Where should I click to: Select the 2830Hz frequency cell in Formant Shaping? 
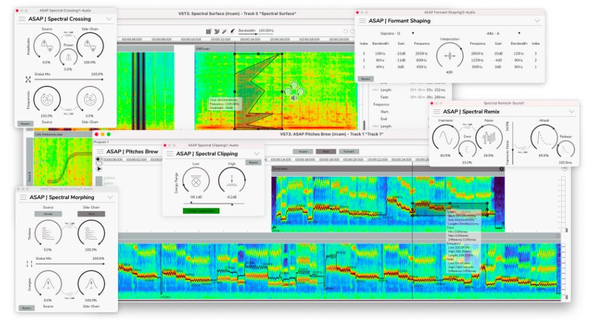[421, 54]
